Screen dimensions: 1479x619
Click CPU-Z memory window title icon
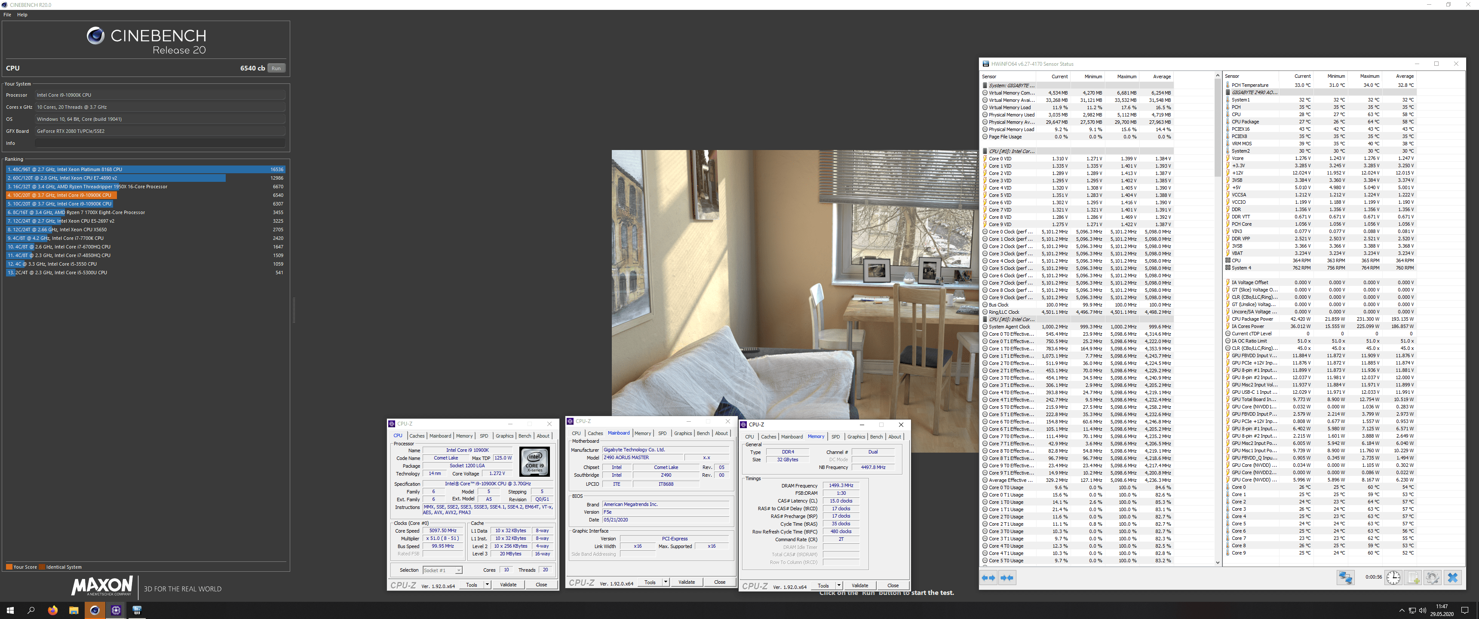743,424
